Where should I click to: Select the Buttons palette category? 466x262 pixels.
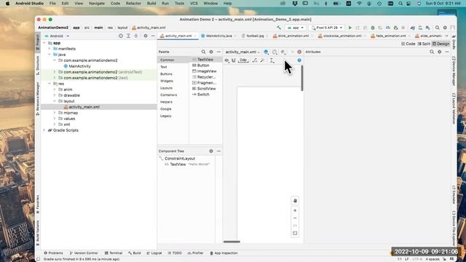click(167, 74)
